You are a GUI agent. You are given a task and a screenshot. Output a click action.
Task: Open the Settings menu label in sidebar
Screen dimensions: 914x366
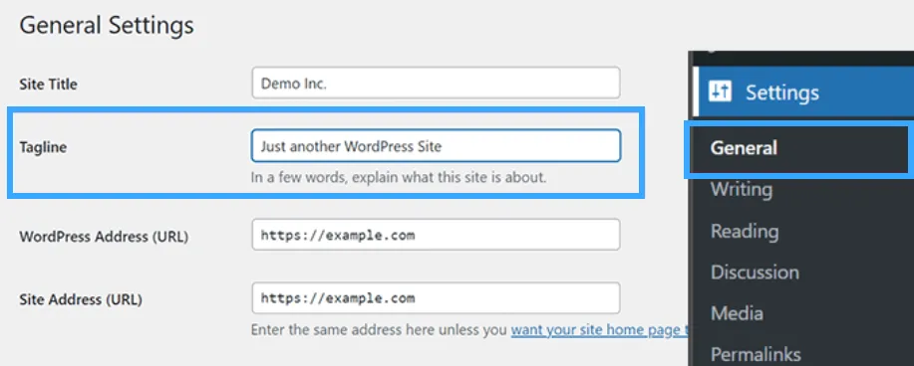[x=782, y=92]
